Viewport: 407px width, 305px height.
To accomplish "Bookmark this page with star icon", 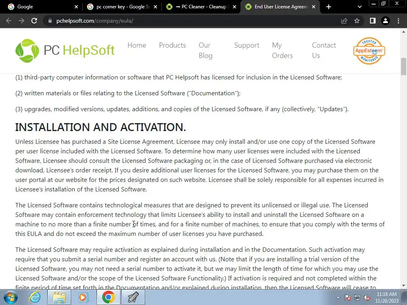I will (x=357, y=21).
